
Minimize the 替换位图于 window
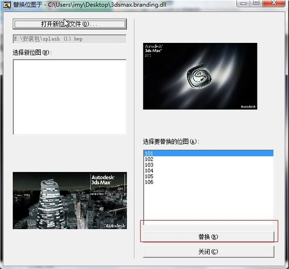pyautogui.click(x=244, y=3)
